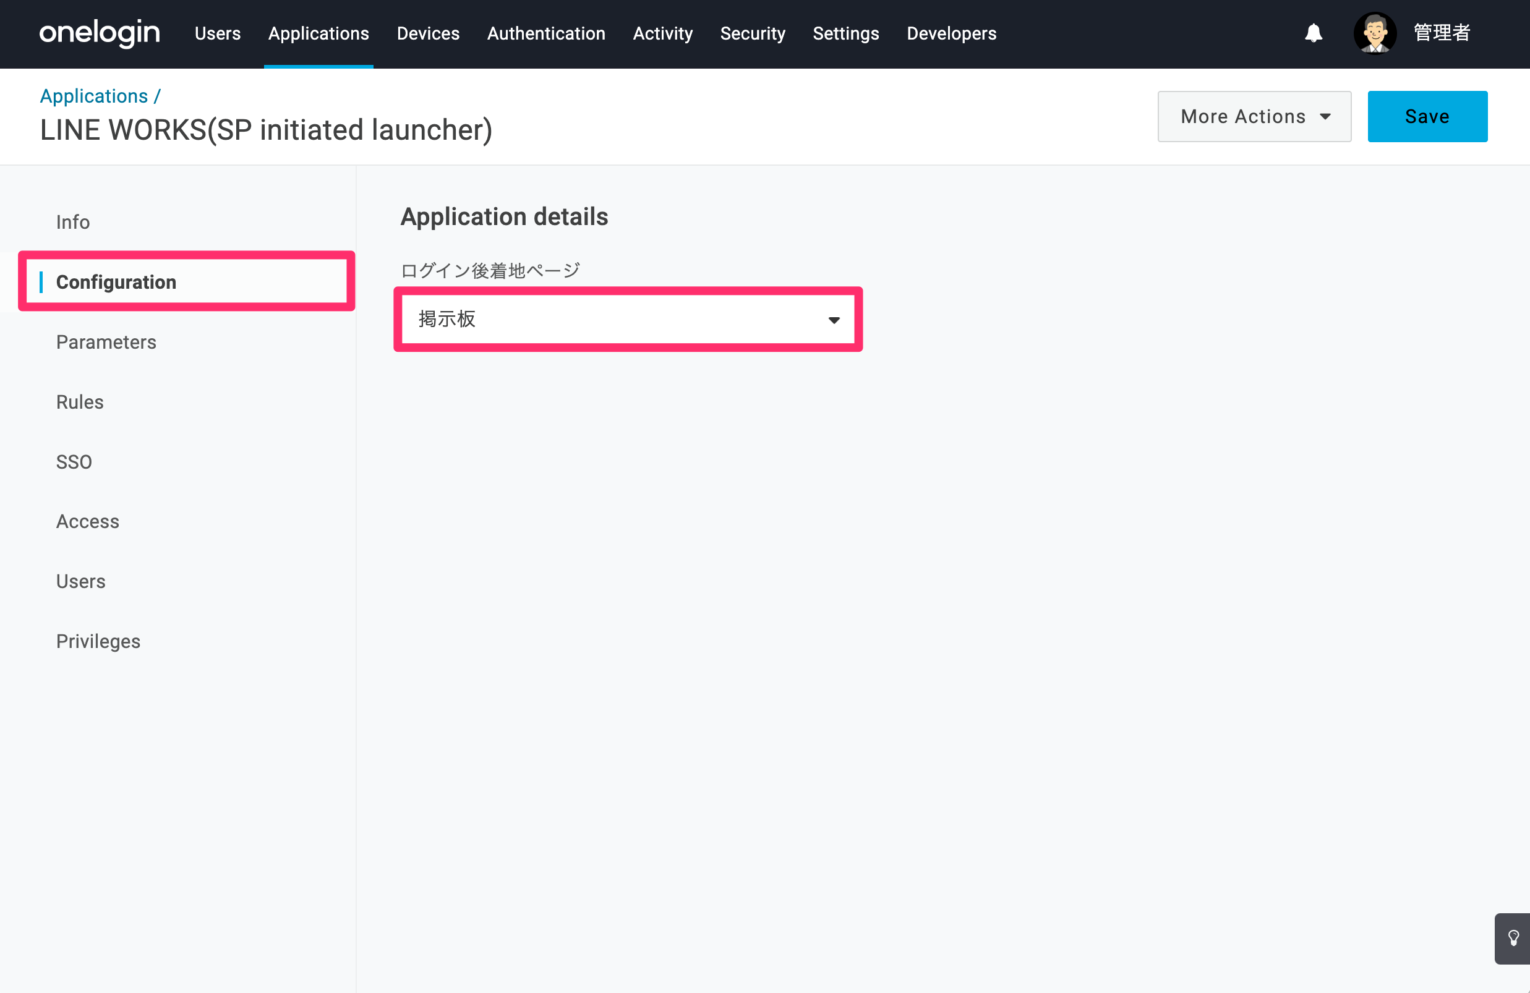Open the Devices menu

click(428, 33)
